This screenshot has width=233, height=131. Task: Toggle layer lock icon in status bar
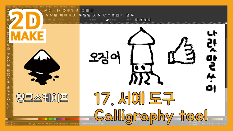click(34, 124)
